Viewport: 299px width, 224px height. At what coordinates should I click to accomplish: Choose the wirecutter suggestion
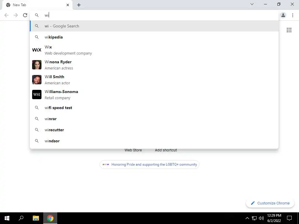154,130
